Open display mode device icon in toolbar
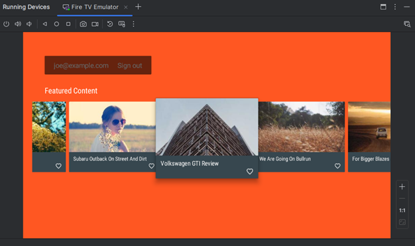Screen dimensions: 415x246 122,24
